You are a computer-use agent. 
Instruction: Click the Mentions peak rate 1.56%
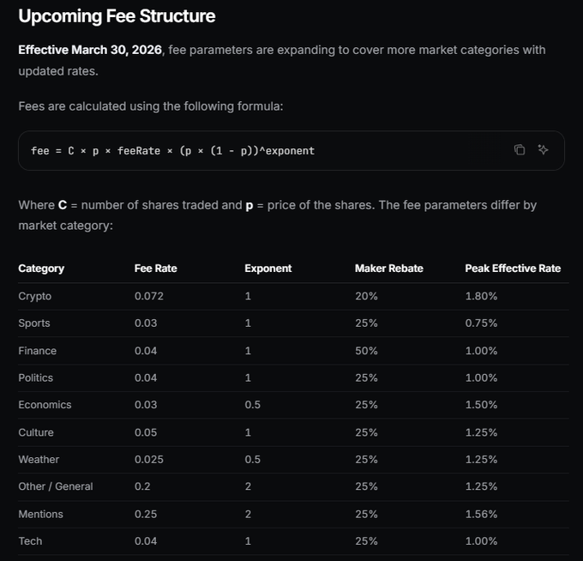tap(481, 514)
